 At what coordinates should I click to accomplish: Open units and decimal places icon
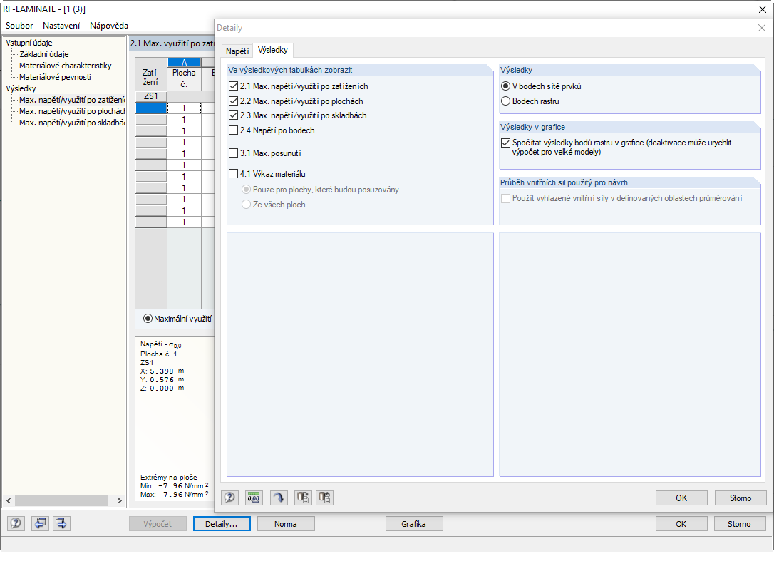(x=254, y=498)
